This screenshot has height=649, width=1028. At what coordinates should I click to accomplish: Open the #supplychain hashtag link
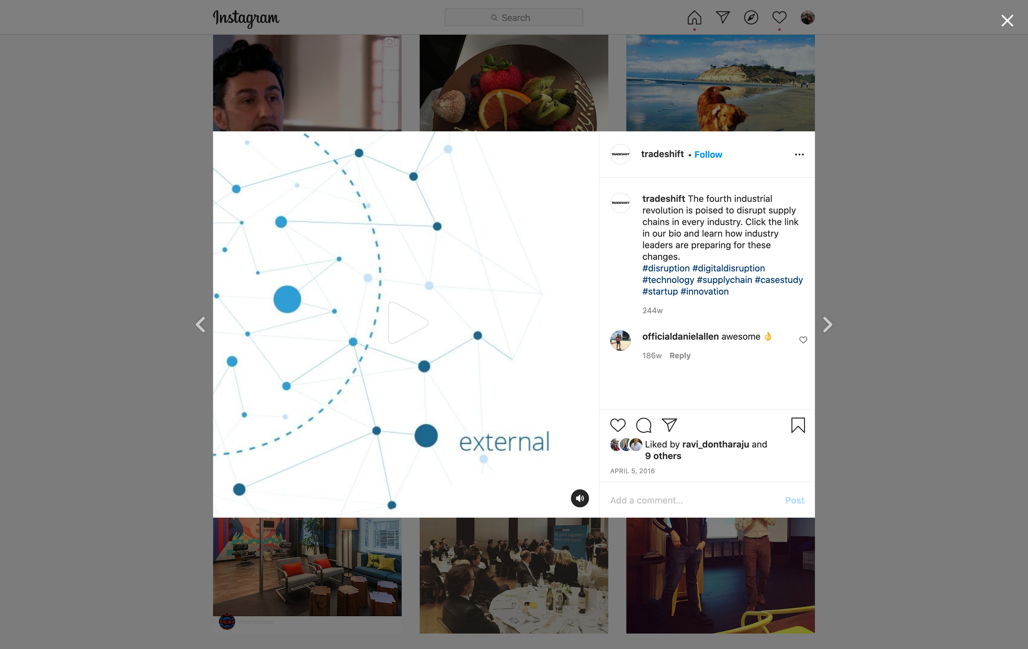pos(724,280)
